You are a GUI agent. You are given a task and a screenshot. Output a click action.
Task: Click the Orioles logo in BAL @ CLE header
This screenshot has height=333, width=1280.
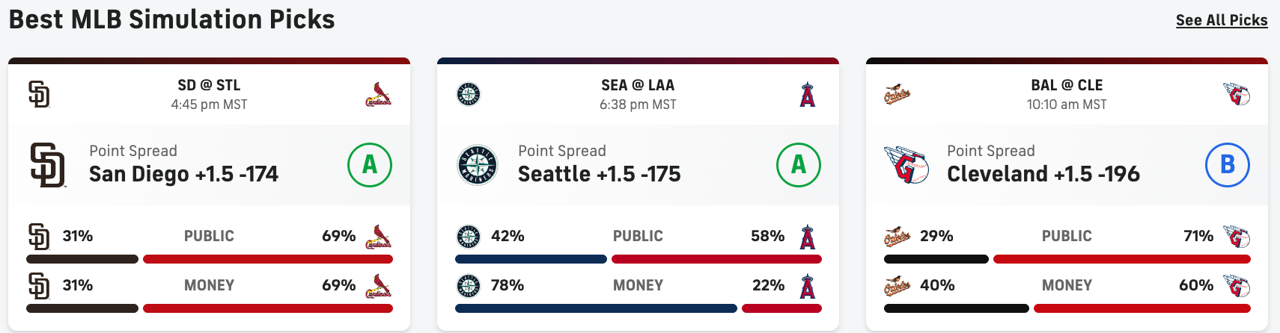point(897,95)
